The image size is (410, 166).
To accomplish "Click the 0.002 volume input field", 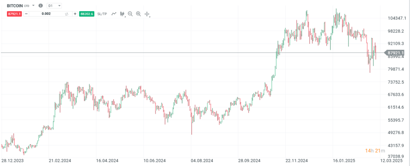I will (46, 14).
